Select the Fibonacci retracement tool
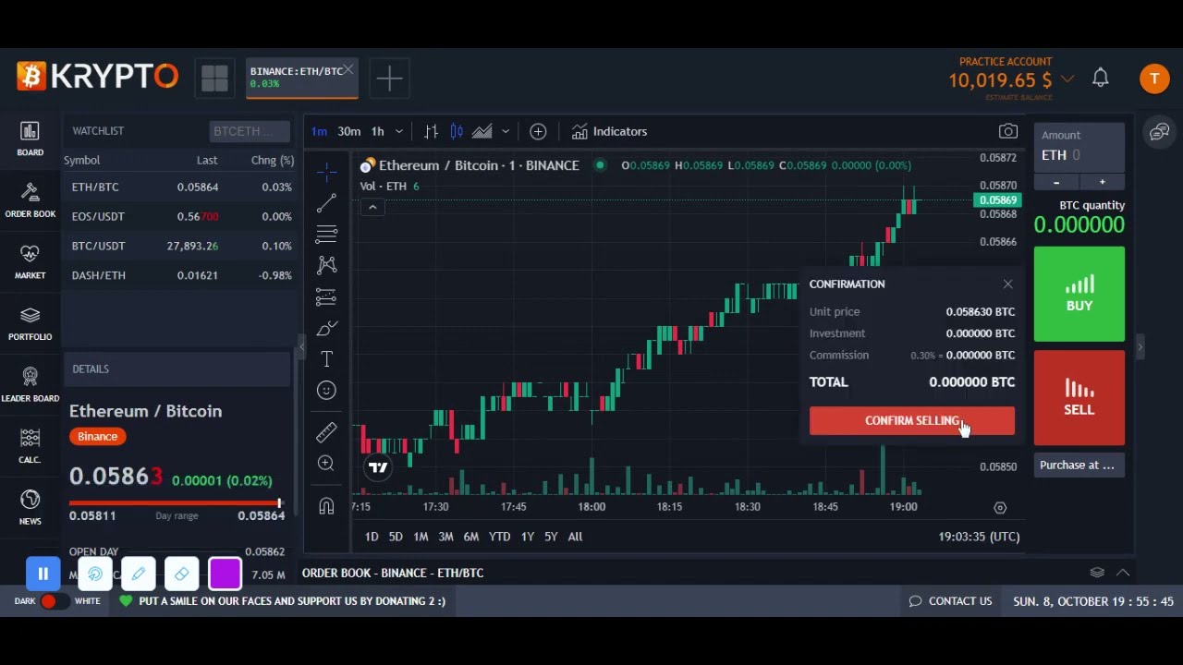This screenshot has width=1183, height=665. click(326, 234)
